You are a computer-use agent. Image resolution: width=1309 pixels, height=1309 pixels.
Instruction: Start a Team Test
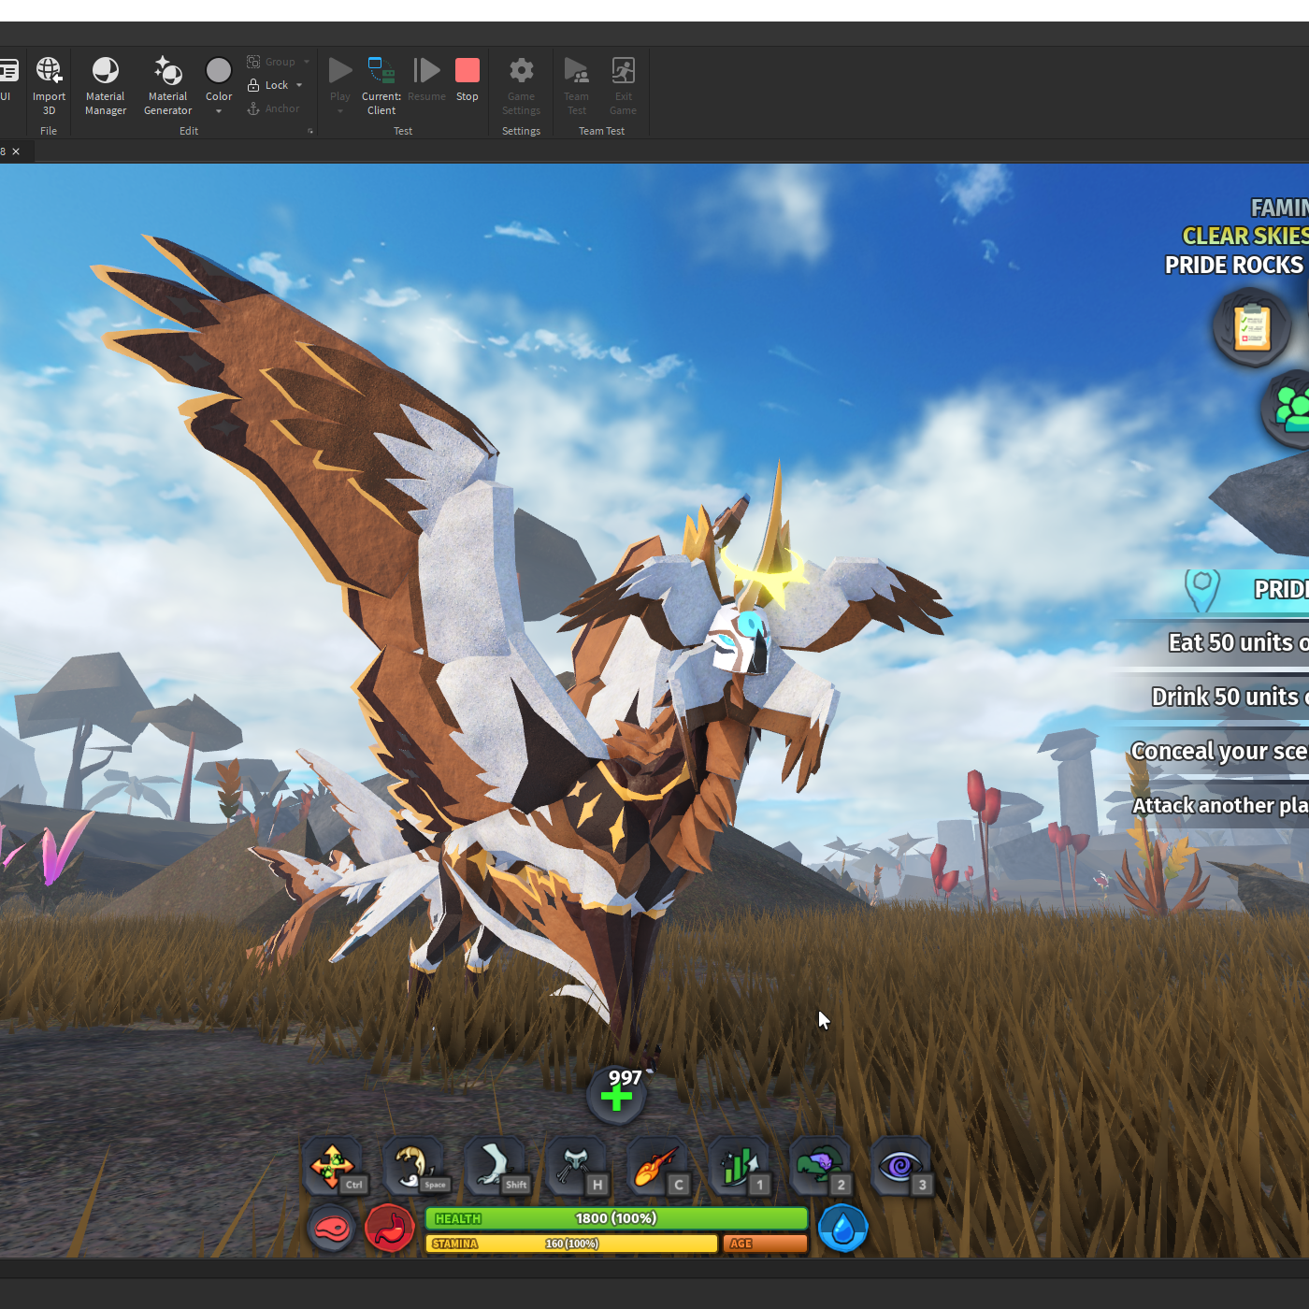(x=577, y=85)
